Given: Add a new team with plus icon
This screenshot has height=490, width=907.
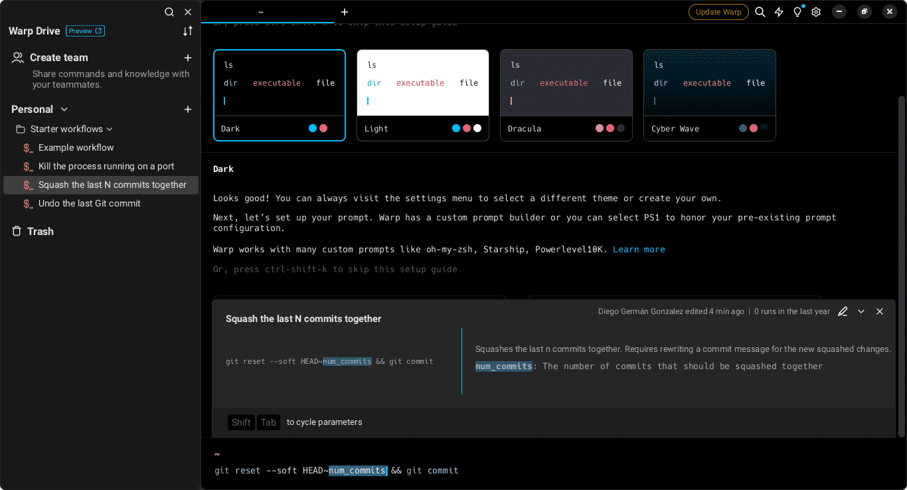Looking at the screenshot, I should click(188, 58).
